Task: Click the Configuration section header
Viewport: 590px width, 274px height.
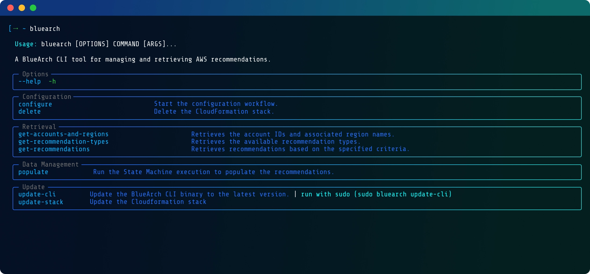Action: [x=47, y=97]
